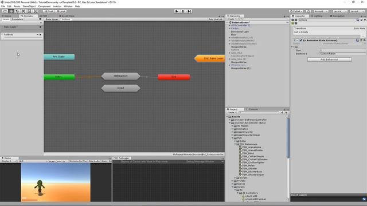Click gear icon on Base Layer
The image size is (367, 206).
41,27
